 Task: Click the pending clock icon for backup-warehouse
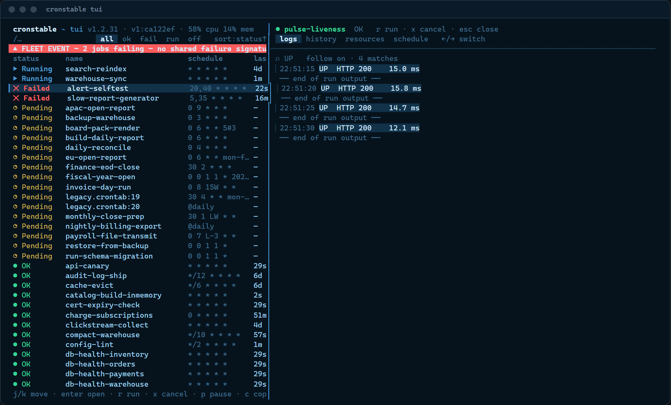pos(15,117)
